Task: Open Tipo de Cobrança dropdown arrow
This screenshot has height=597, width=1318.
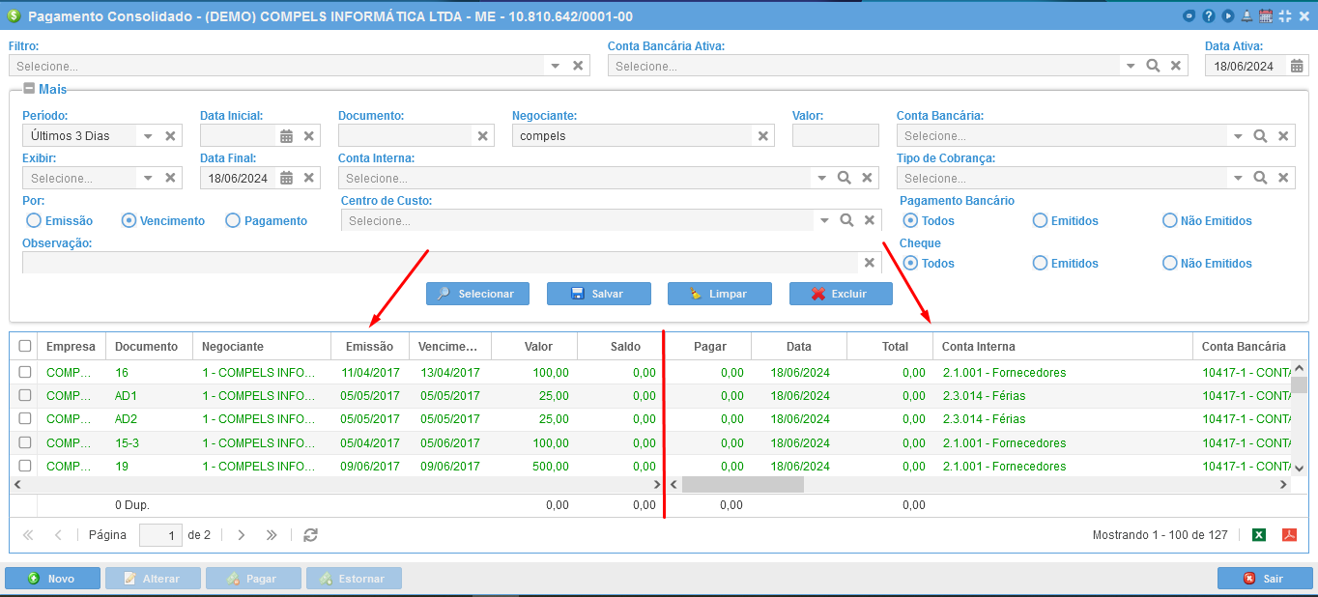Action: pos(1237,178)
